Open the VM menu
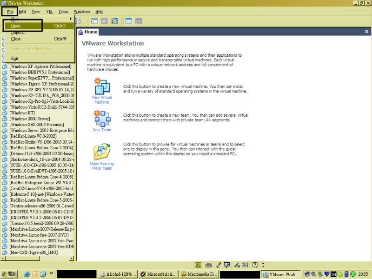This screenshot has width=372, height=279. tap(49, 12)
